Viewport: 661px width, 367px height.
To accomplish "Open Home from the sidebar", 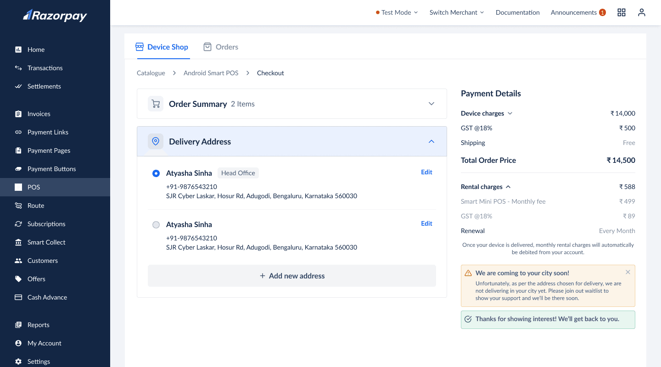I will (x=55, y=50).
